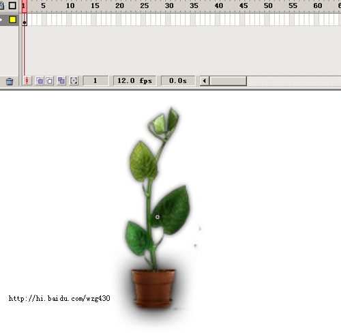Screen dimensions: 341x335
Task: Click the 0.0s elapsed time display
Action: [x=178, y=81]
